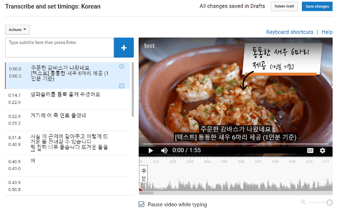Select empty subtitle at 0:43.9
The image size is (337, 209).
[67, 186]
